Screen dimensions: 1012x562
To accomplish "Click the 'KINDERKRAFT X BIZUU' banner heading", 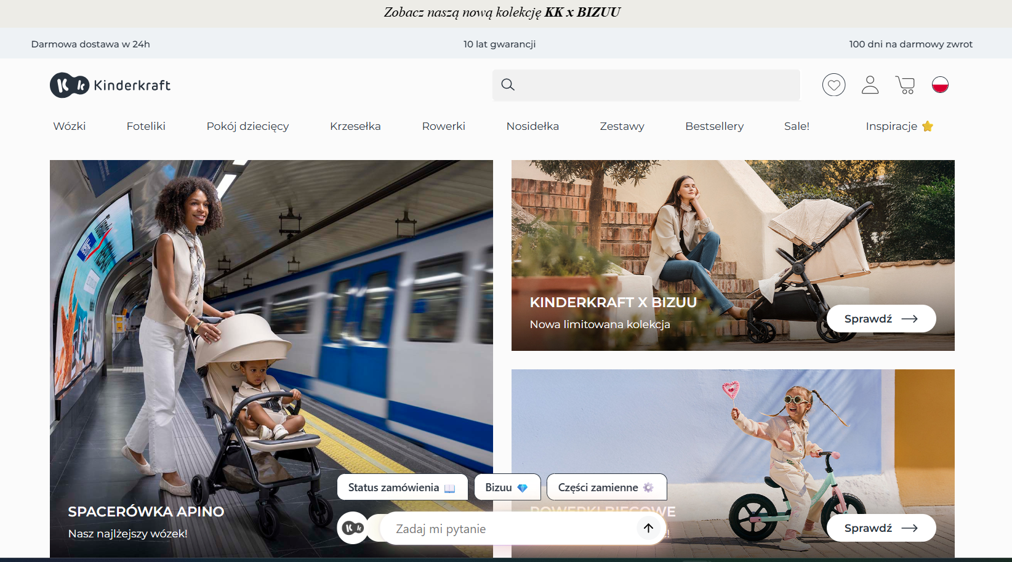I will point(613,302).
